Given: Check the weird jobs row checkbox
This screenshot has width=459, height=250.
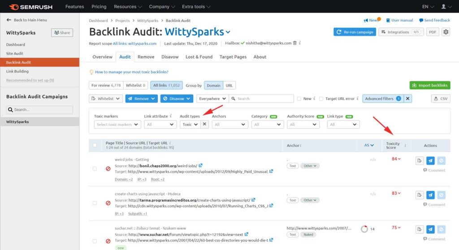Looking at the screenshot, I should pos(95,168).
